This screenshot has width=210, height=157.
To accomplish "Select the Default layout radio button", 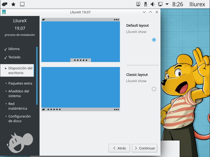I will coord(154,40).
